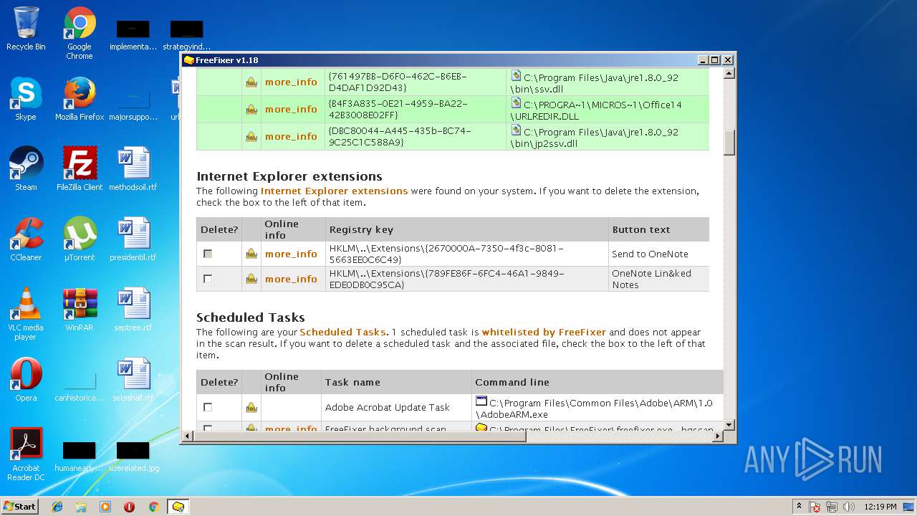This screenshot has height=516, width=917.
Task: Click the vertical scrollbar up arrow in FreeFixer
Action: click(x=729, y=73)
